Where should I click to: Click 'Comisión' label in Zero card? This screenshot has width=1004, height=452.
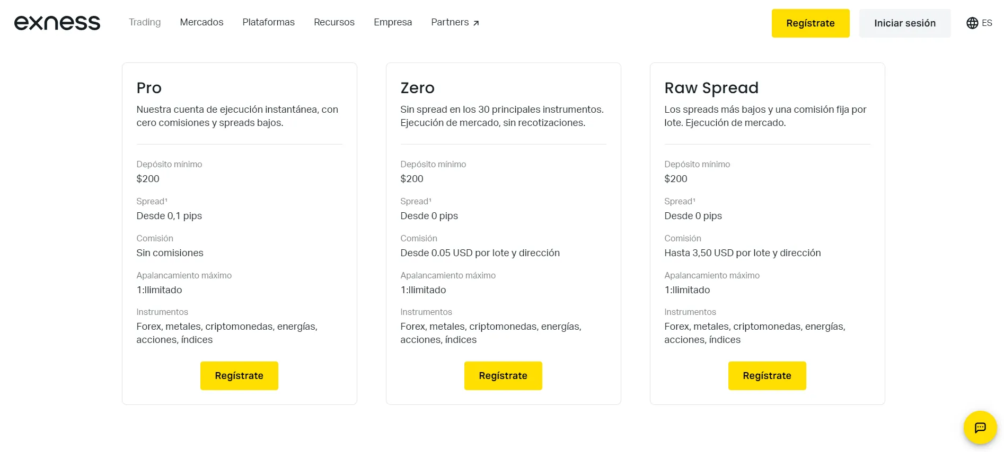419,238
